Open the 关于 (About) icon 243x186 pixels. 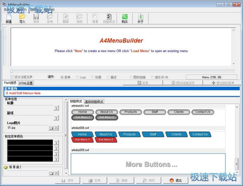point(140,18)
